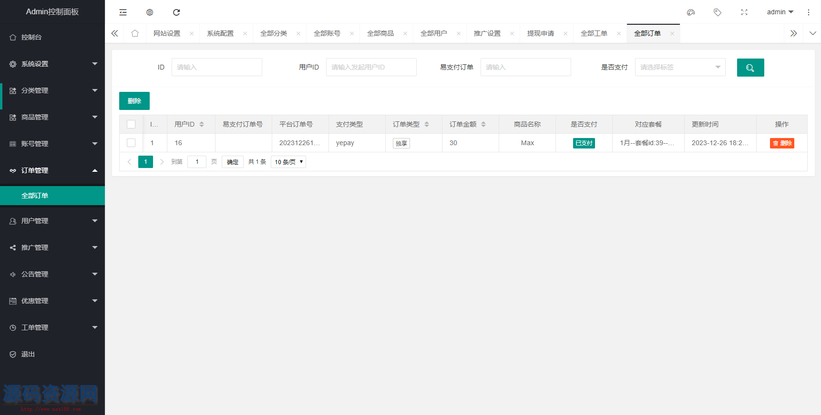Go to next page arrow

(x=162, y=162)
